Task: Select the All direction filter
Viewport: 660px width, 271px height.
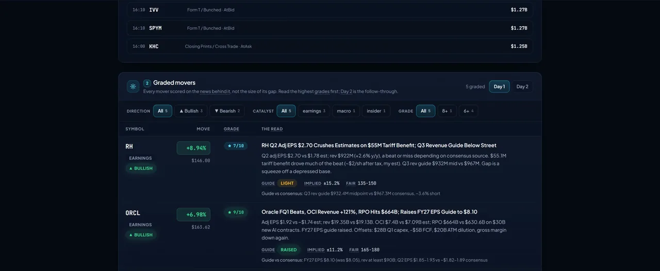Action: click(162, 111)
